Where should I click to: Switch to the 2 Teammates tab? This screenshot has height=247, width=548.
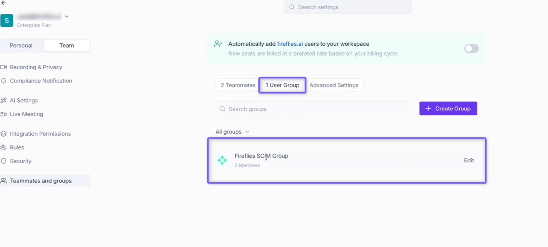pos(238,85)
